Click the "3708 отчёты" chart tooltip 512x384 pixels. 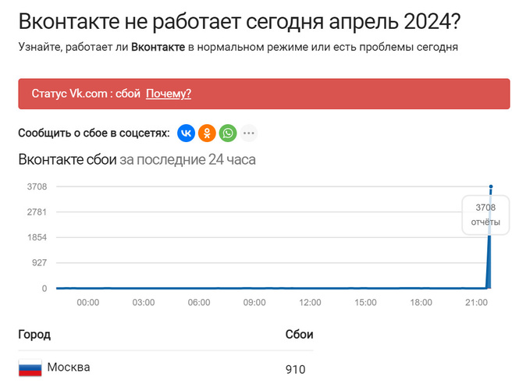(485, 215)
